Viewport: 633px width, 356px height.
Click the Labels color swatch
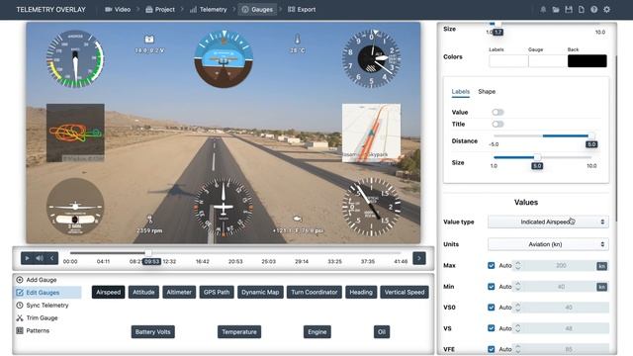(508, 61)
